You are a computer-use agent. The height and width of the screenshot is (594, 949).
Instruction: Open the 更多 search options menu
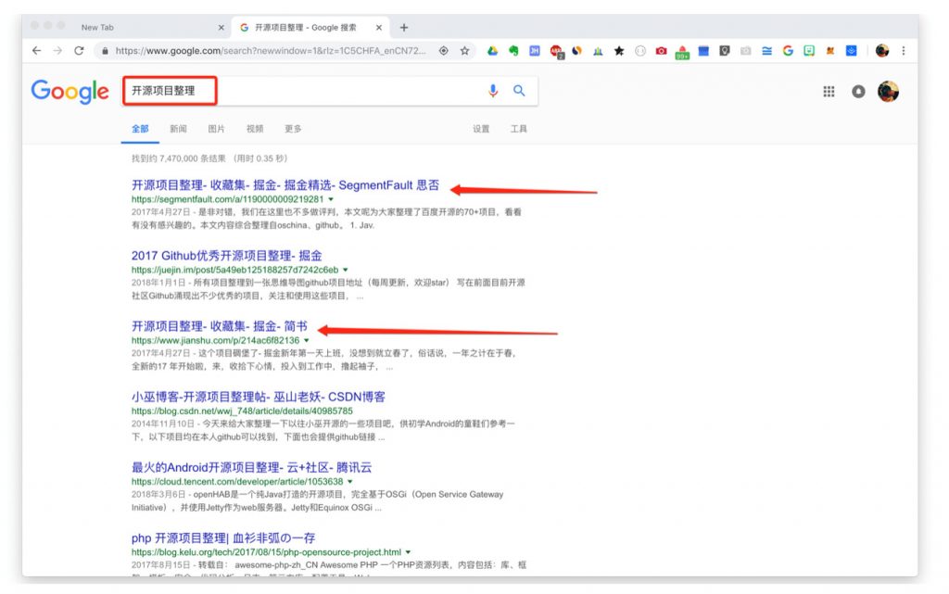point(293,129)
